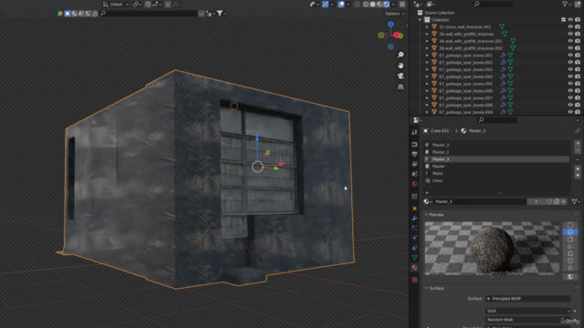
Task: Open Object Constraints tab icon
Action: [414, 248]
